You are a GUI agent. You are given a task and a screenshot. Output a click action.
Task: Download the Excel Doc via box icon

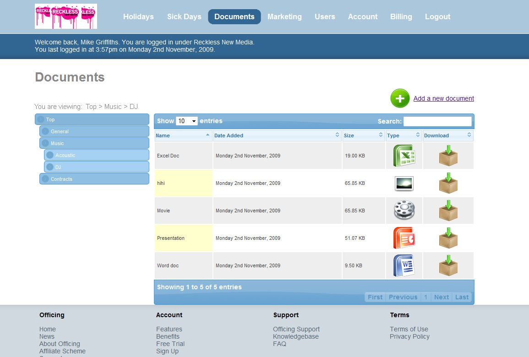tap(448, 156)
